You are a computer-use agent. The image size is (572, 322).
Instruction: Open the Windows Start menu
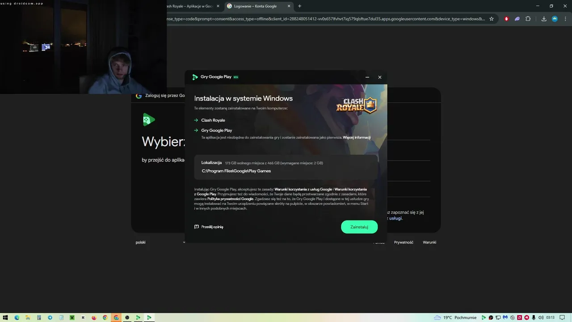click(x=6, y=318)
